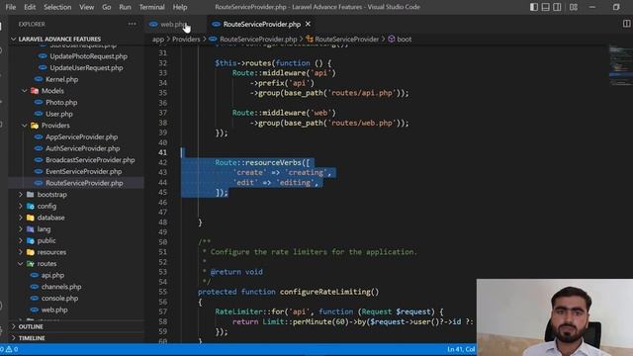Viewport: 633px width, 356px height.
Task: Click the Ln 41 cursor position indicator
Action: [461, 349]
